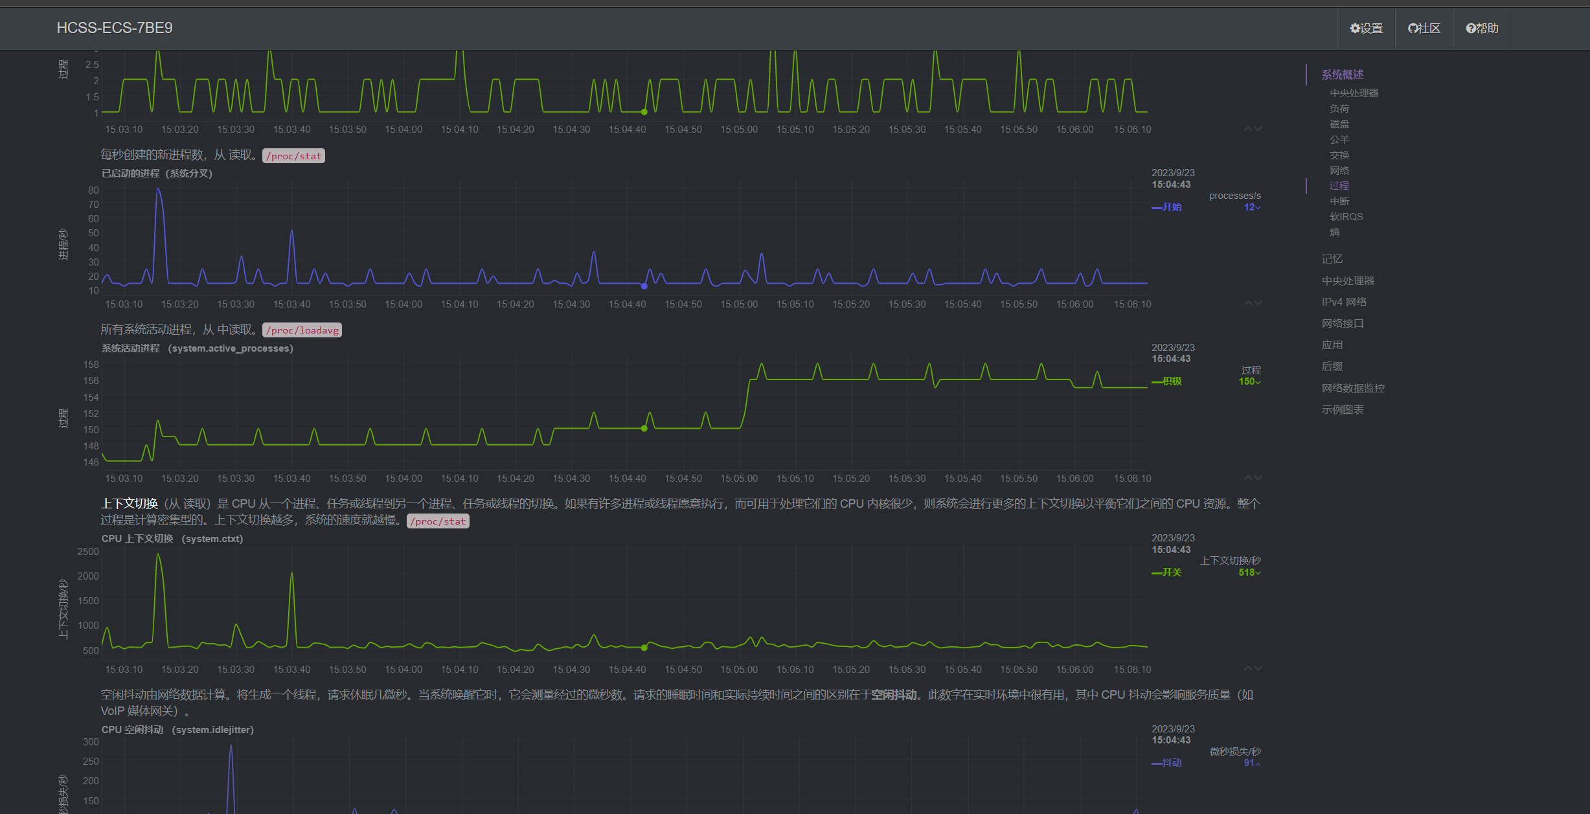The width and height of the screenshot is (1590, 814).
Task: Click 微秒损失/秒 unit label in legend
Action: pyautogui.click(x=1235, y=752)
